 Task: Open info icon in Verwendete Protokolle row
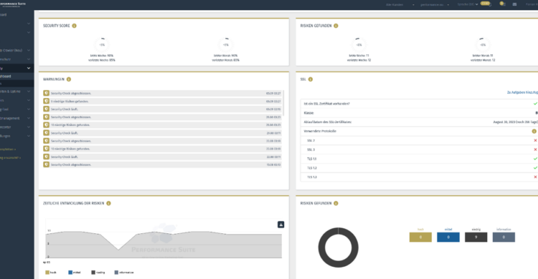534,131
